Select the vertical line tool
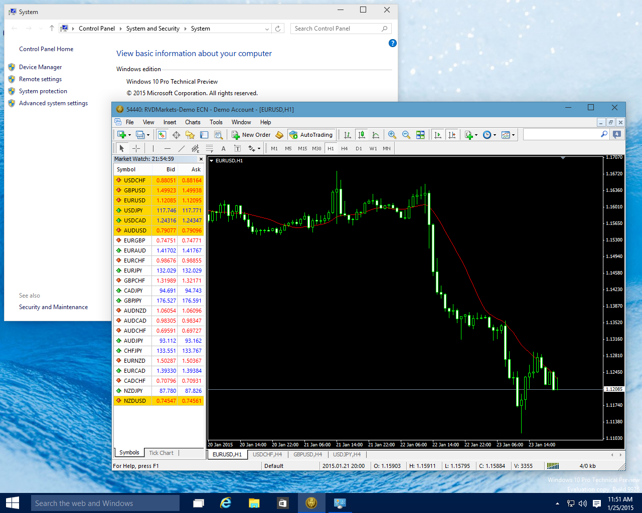 pyautogui.click(x=153, y=148)
